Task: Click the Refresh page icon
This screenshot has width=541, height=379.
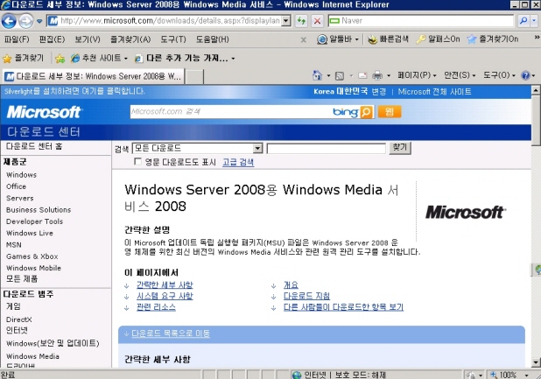Action: (301, 21)
